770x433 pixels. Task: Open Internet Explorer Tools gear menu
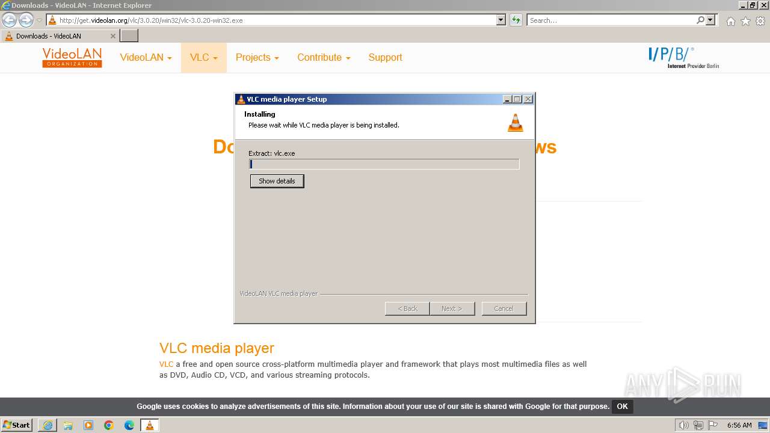pos(760,21)
